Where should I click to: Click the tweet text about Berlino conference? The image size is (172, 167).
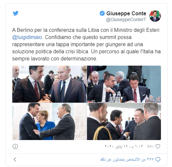86,45
